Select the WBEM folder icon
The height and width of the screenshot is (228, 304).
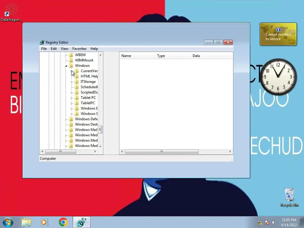point(71,55)
